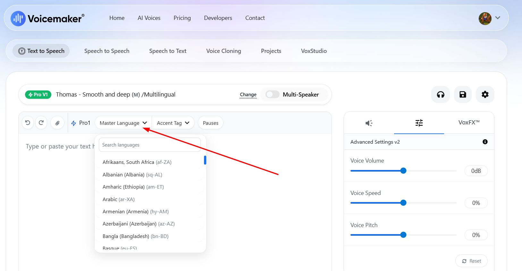Click the undo arrow icon
The width and height of the screenshot is (522, 271).
pos(28,123)
